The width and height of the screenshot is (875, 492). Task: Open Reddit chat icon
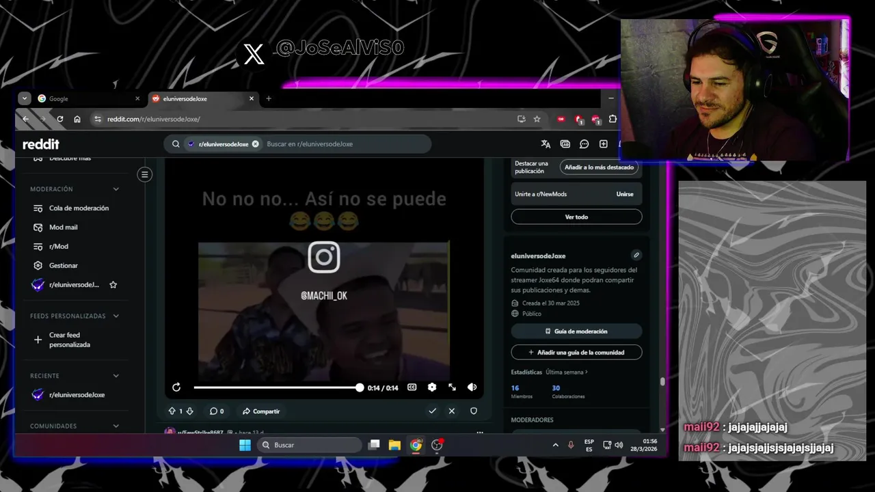tap(584, 144)
